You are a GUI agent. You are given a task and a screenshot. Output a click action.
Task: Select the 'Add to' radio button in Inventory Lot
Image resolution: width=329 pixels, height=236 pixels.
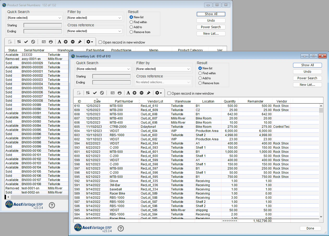pos(200,78)
